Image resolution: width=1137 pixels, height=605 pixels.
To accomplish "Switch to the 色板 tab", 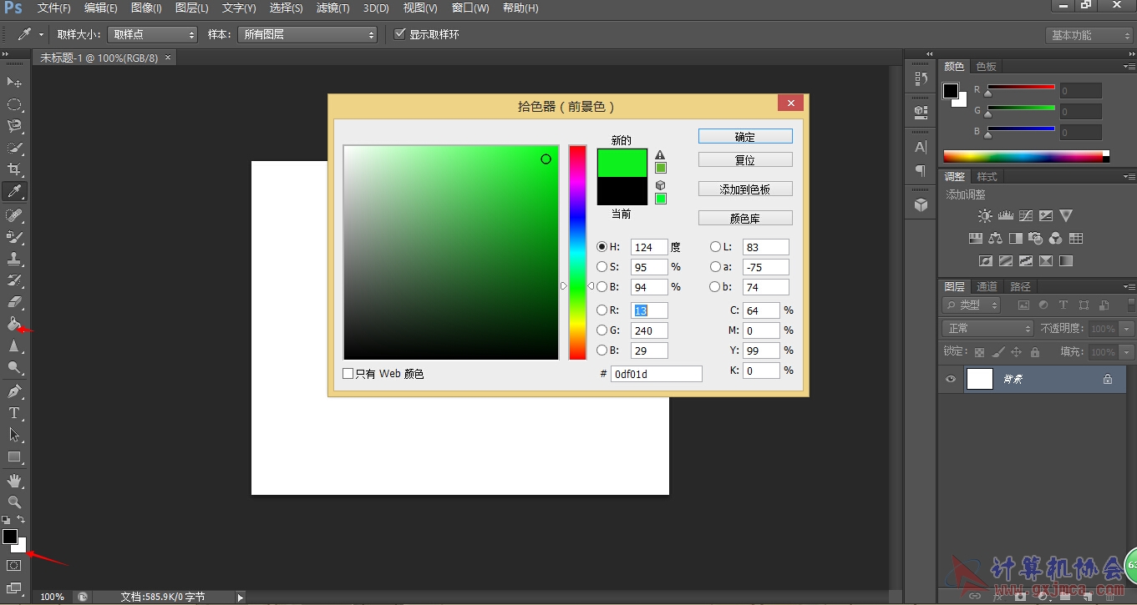I will click(x=986, y=67).
